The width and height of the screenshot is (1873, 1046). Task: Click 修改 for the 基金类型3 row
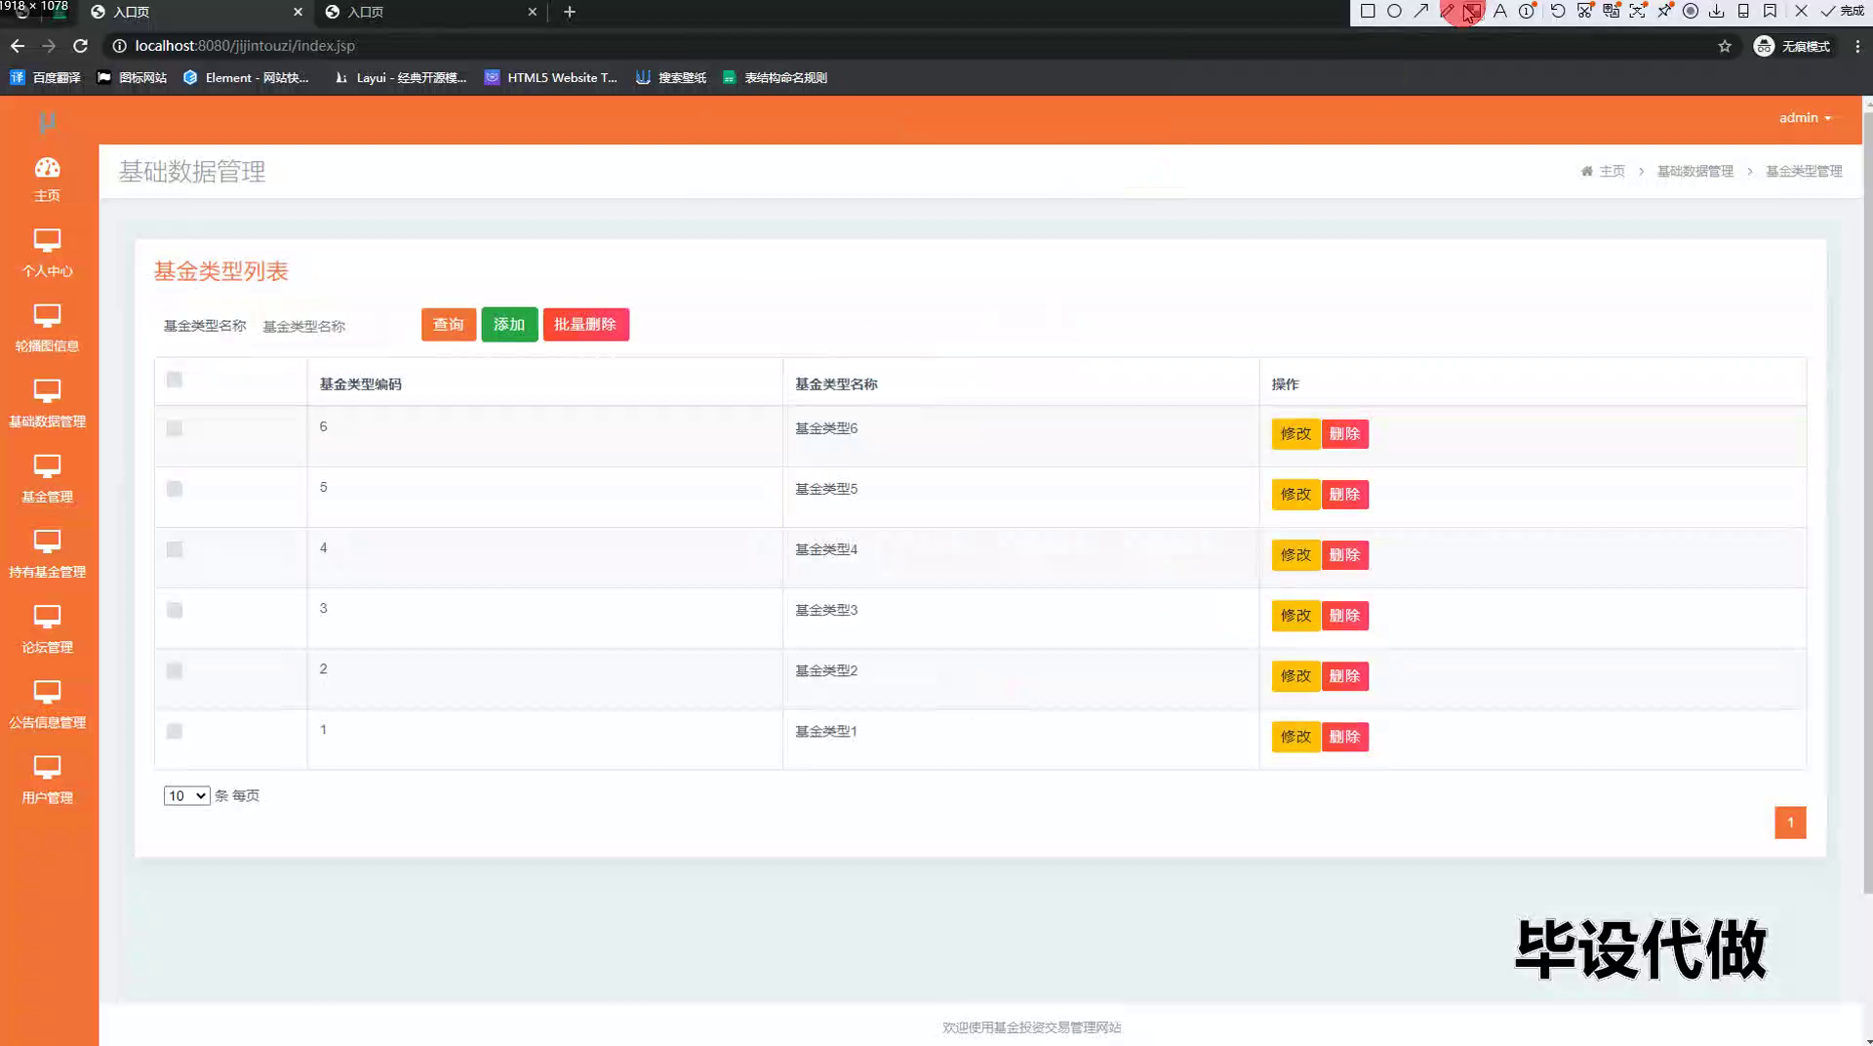[1295, 616]
